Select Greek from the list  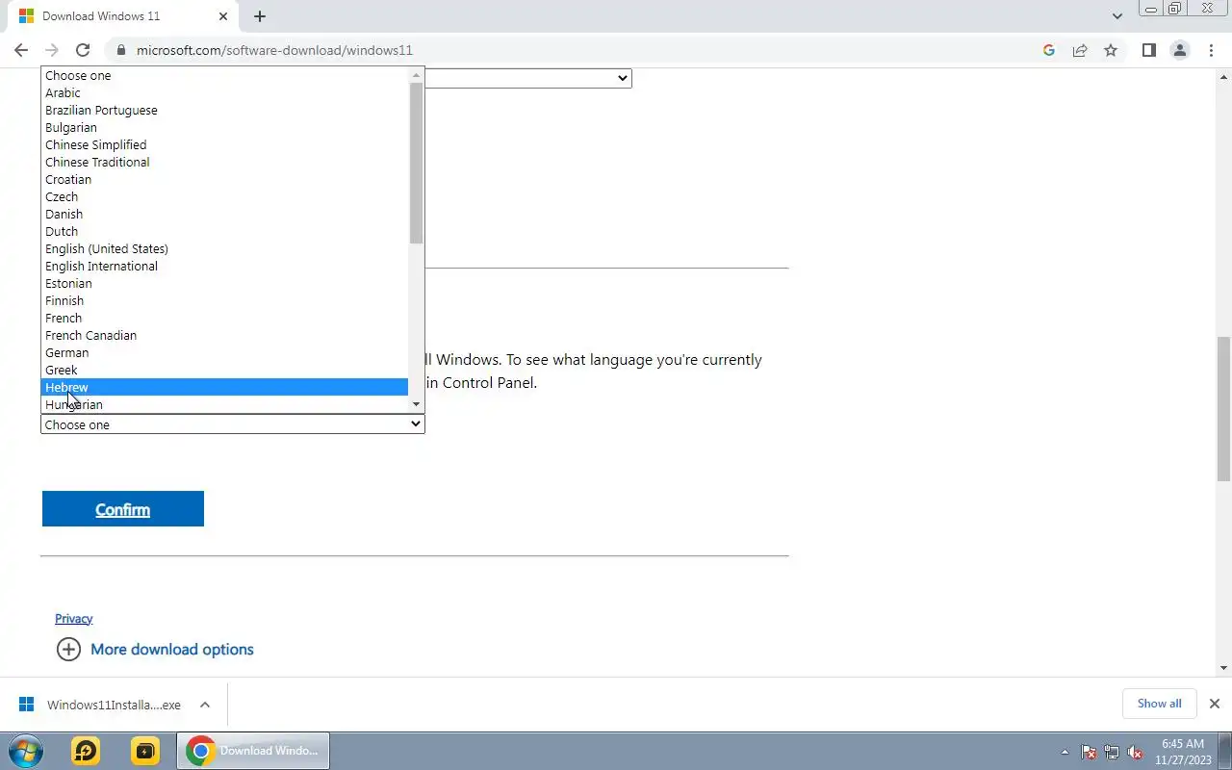tap(225, 370)
